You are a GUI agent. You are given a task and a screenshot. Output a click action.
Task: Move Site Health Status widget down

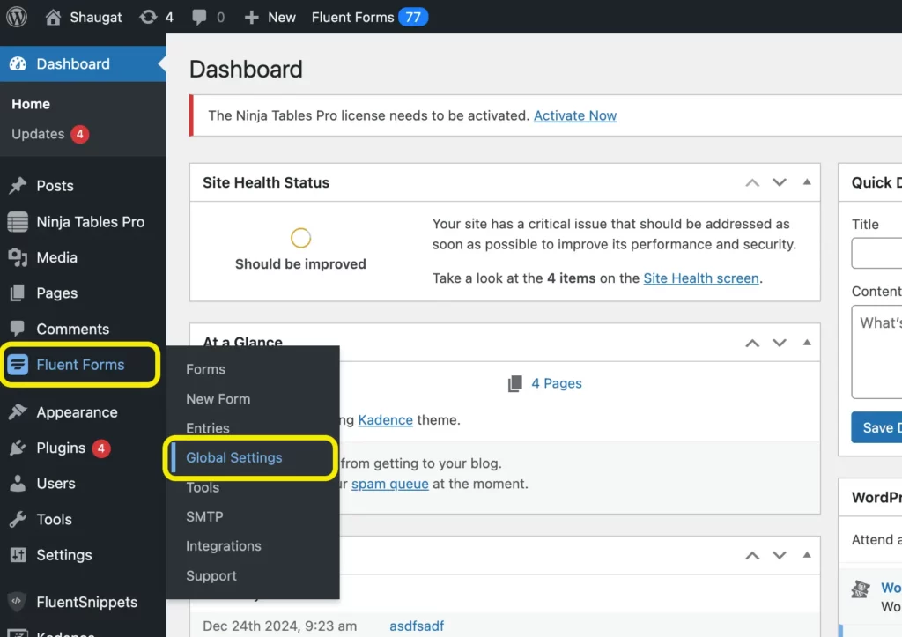click(x=779, y=183)
